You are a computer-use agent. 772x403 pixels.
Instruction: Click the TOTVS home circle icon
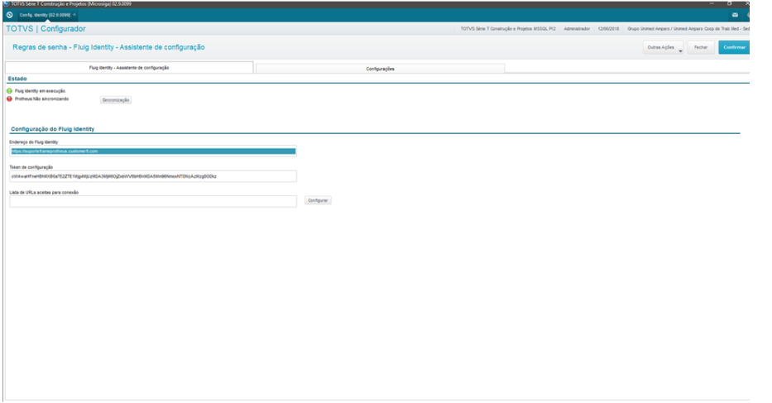(9, 15)
